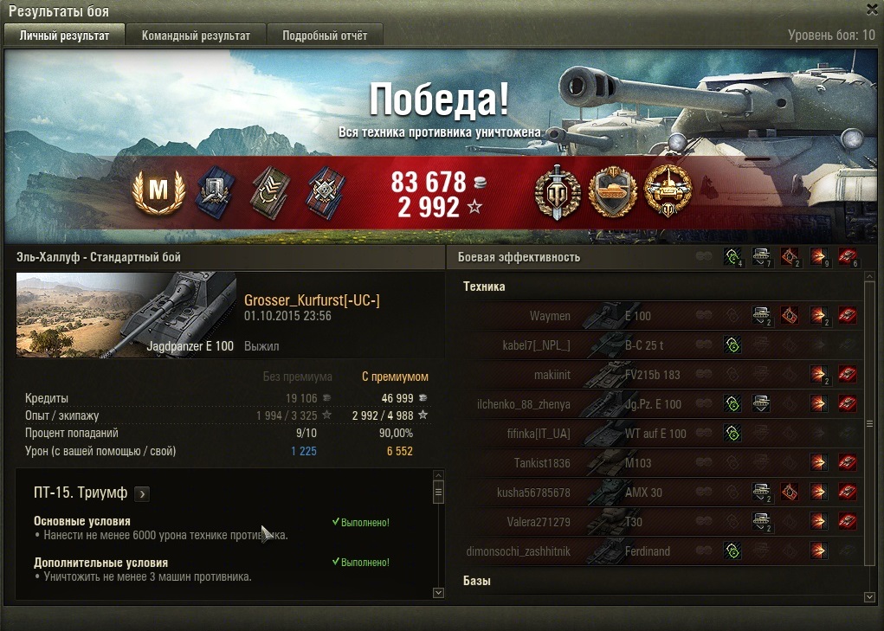This screenshot has width=884, height=631.
Task: Click the Jagdpanzer E 100 map thumbnail
Action: pos(126,315)
